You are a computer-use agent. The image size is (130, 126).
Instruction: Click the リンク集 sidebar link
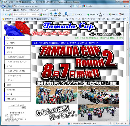coord(17,94)
